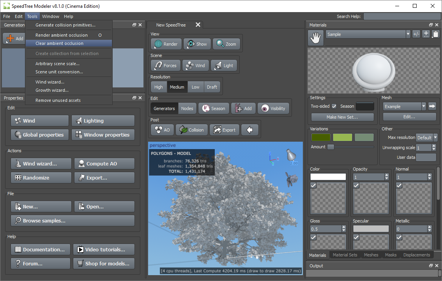
Task: Select Draft resolution
Action: [x=212, y=87]
